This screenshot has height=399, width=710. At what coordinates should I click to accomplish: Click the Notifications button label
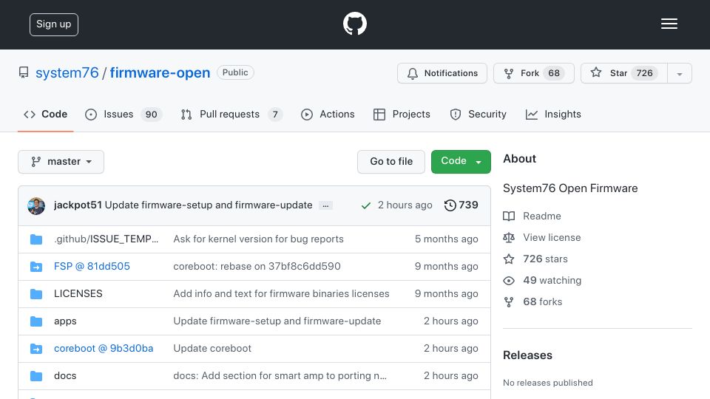451,73
